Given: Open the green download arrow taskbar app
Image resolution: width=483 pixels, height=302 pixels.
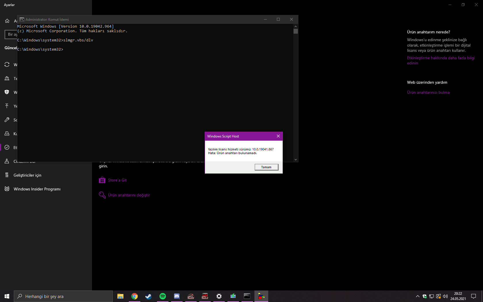Looking at the screenshot, I should [x=233, y=296].
